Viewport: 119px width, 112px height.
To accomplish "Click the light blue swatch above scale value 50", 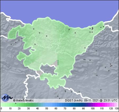I will tap(47, 105).
